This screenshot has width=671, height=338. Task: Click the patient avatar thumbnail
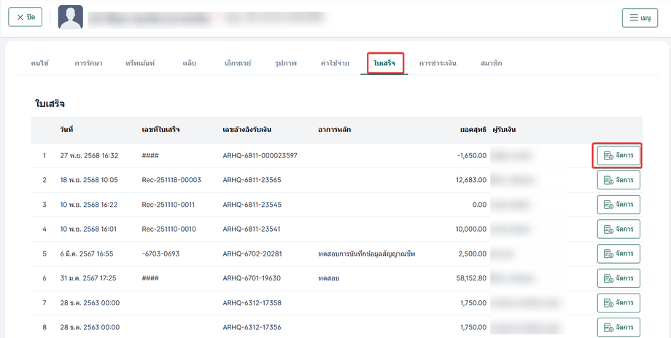pyautogui.click(x=71, y=17)
